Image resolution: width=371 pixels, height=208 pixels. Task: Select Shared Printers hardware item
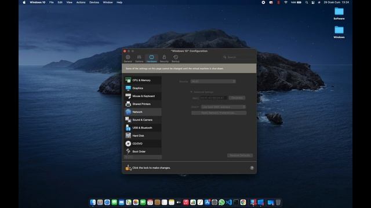[x=143, y=104]
